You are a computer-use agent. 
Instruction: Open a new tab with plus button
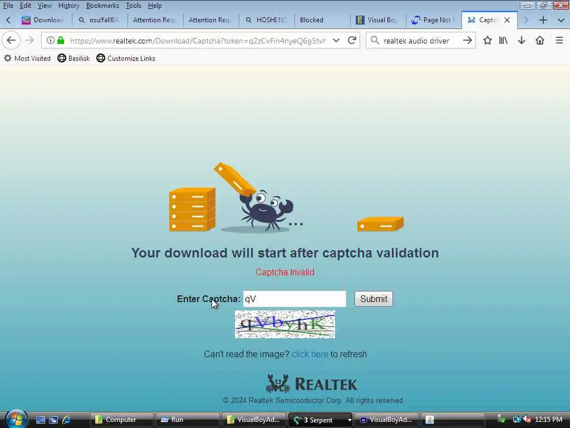(543, 20)
